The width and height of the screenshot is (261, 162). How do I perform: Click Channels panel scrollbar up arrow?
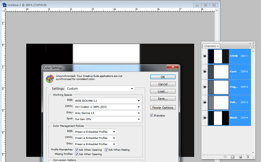(x=253, y=51)
